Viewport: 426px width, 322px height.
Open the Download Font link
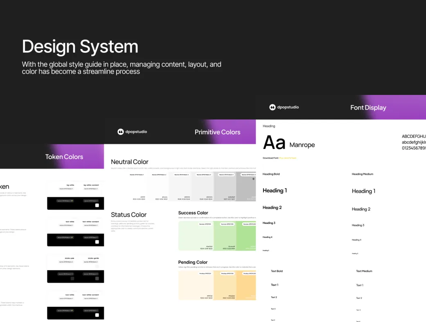click(x=288, y=158)
